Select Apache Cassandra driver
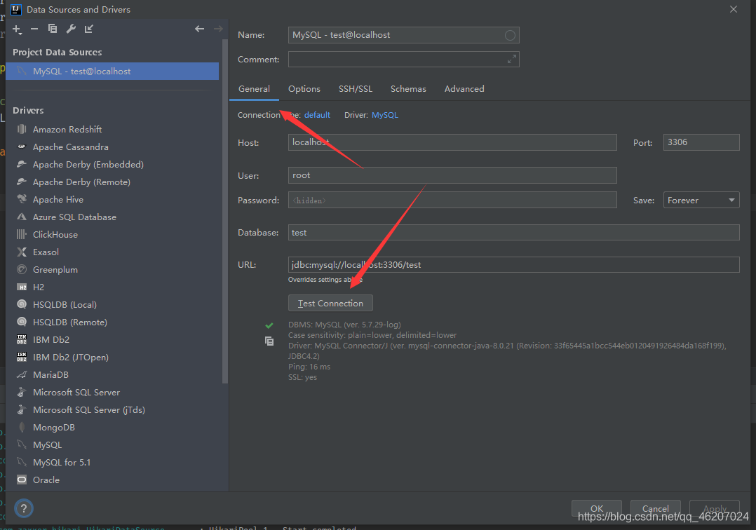This screenshot has height=530, width=756. point(70,147)
